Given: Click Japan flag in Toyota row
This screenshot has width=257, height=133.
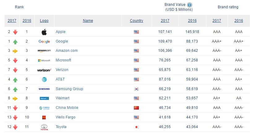Looking at the screenshot, I should (x=136, y=127).
